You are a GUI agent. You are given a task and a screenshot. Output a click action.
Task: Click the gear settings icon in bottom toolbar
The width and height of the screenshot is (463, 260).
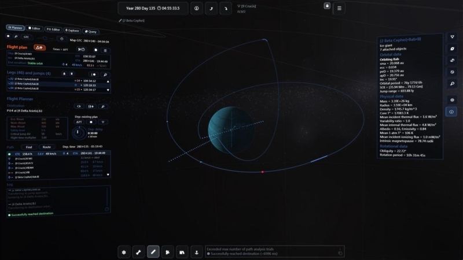124,252
